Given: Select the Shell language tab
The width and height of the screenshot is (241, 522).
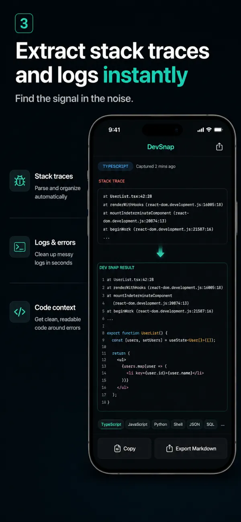Looking at the screenshot, I should (178, 424).
